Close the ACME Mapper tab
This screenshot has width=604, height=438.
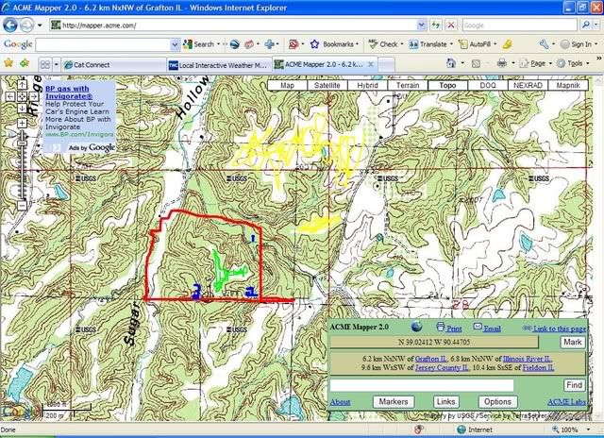(x=371, y=64)
